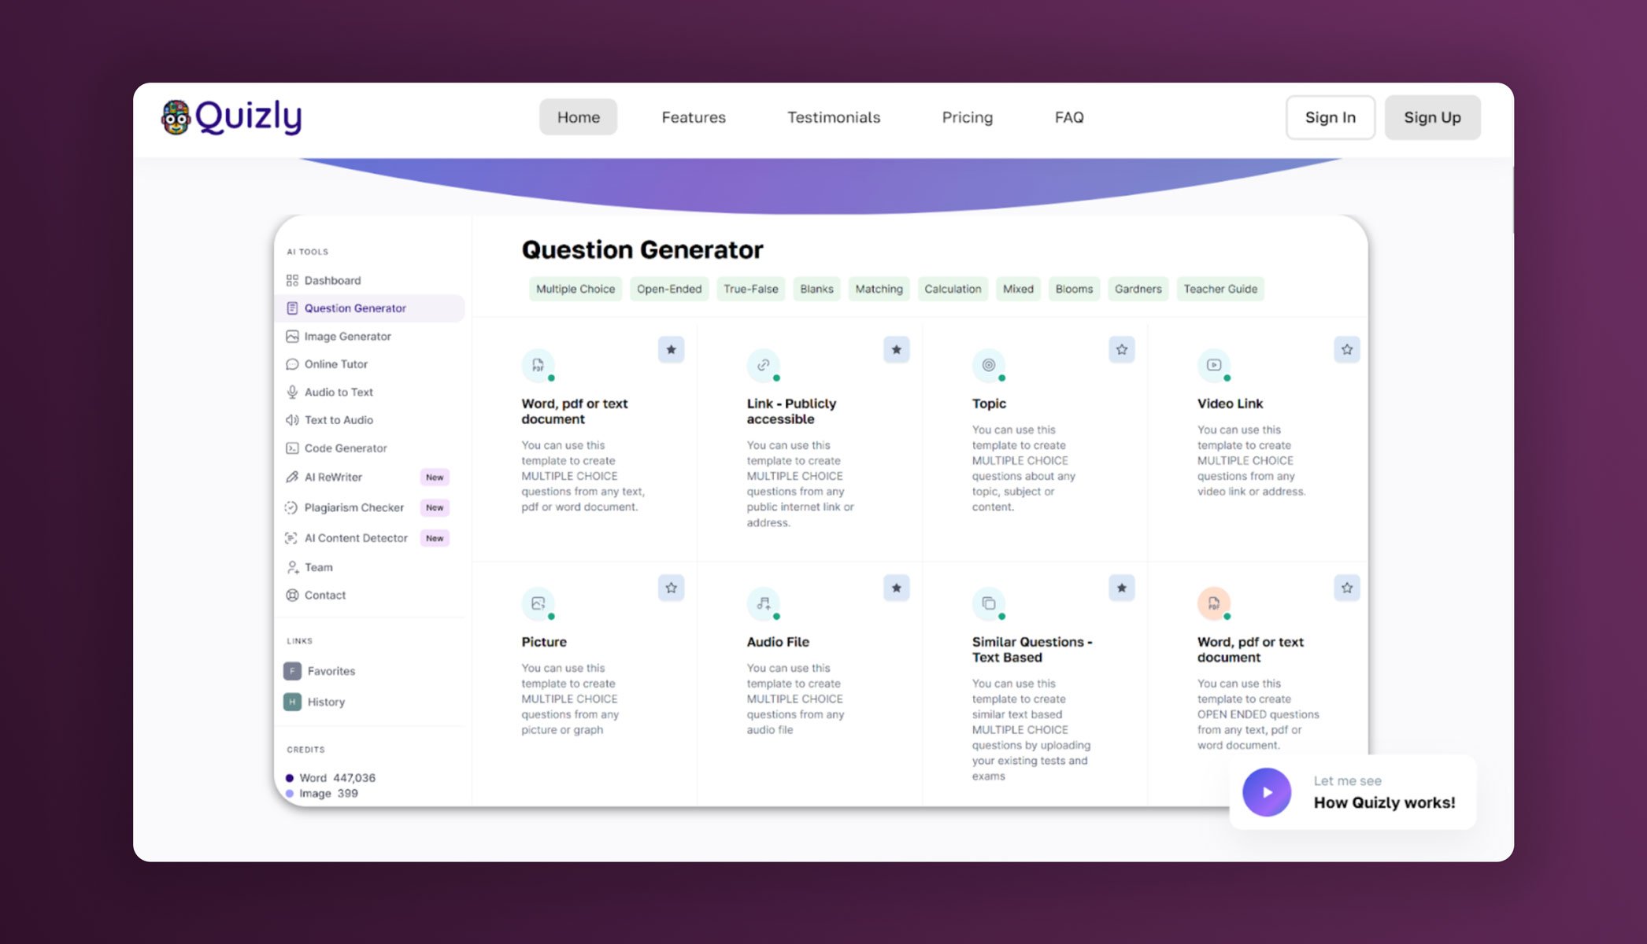
Task: Select Audio to Text in the sidebar
Action: pyautogui.click(x=339, y=392)
